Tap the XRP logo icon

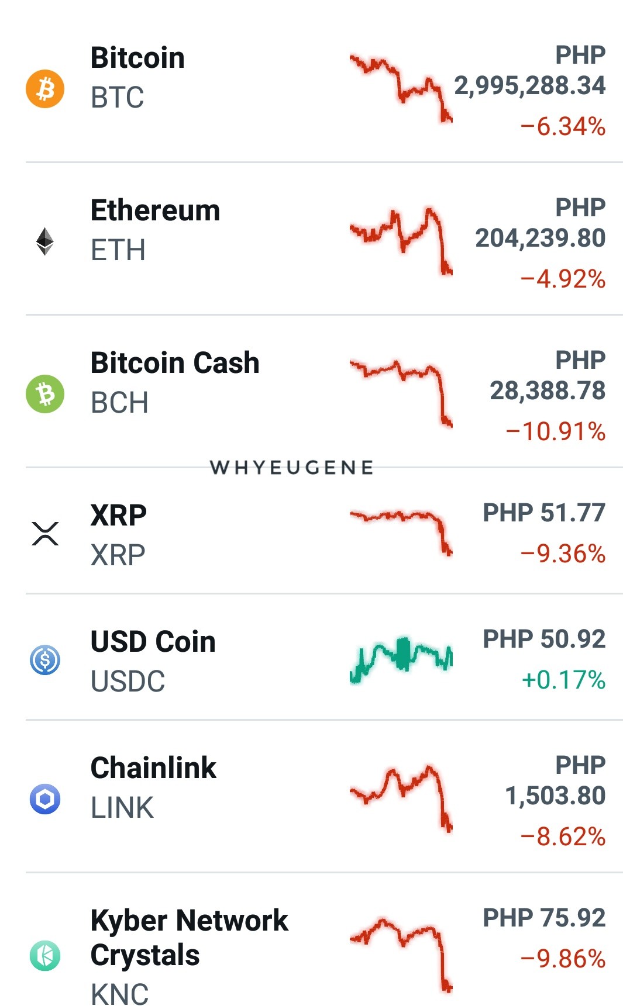coord(45,534)
